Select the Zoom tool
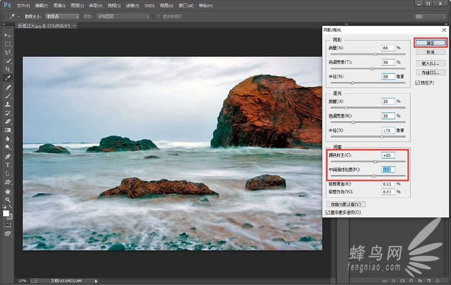This screenshot has width=451, height=285. pyautogui.click(x=8, y=200)
